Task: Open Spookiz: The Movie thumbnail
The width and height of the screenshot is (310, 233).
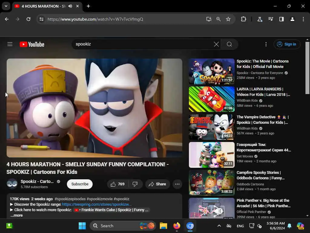Action: point(212,72)
